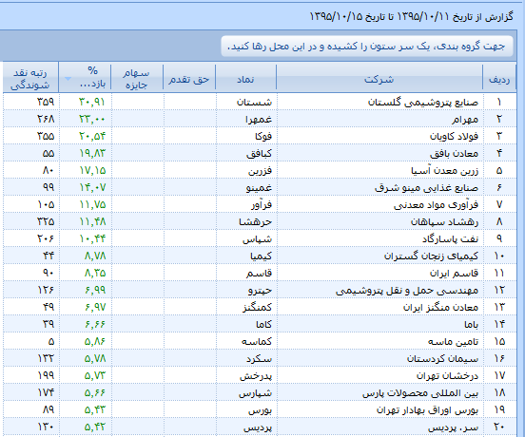Select company رهشاد سپاهان

point(445,221)
